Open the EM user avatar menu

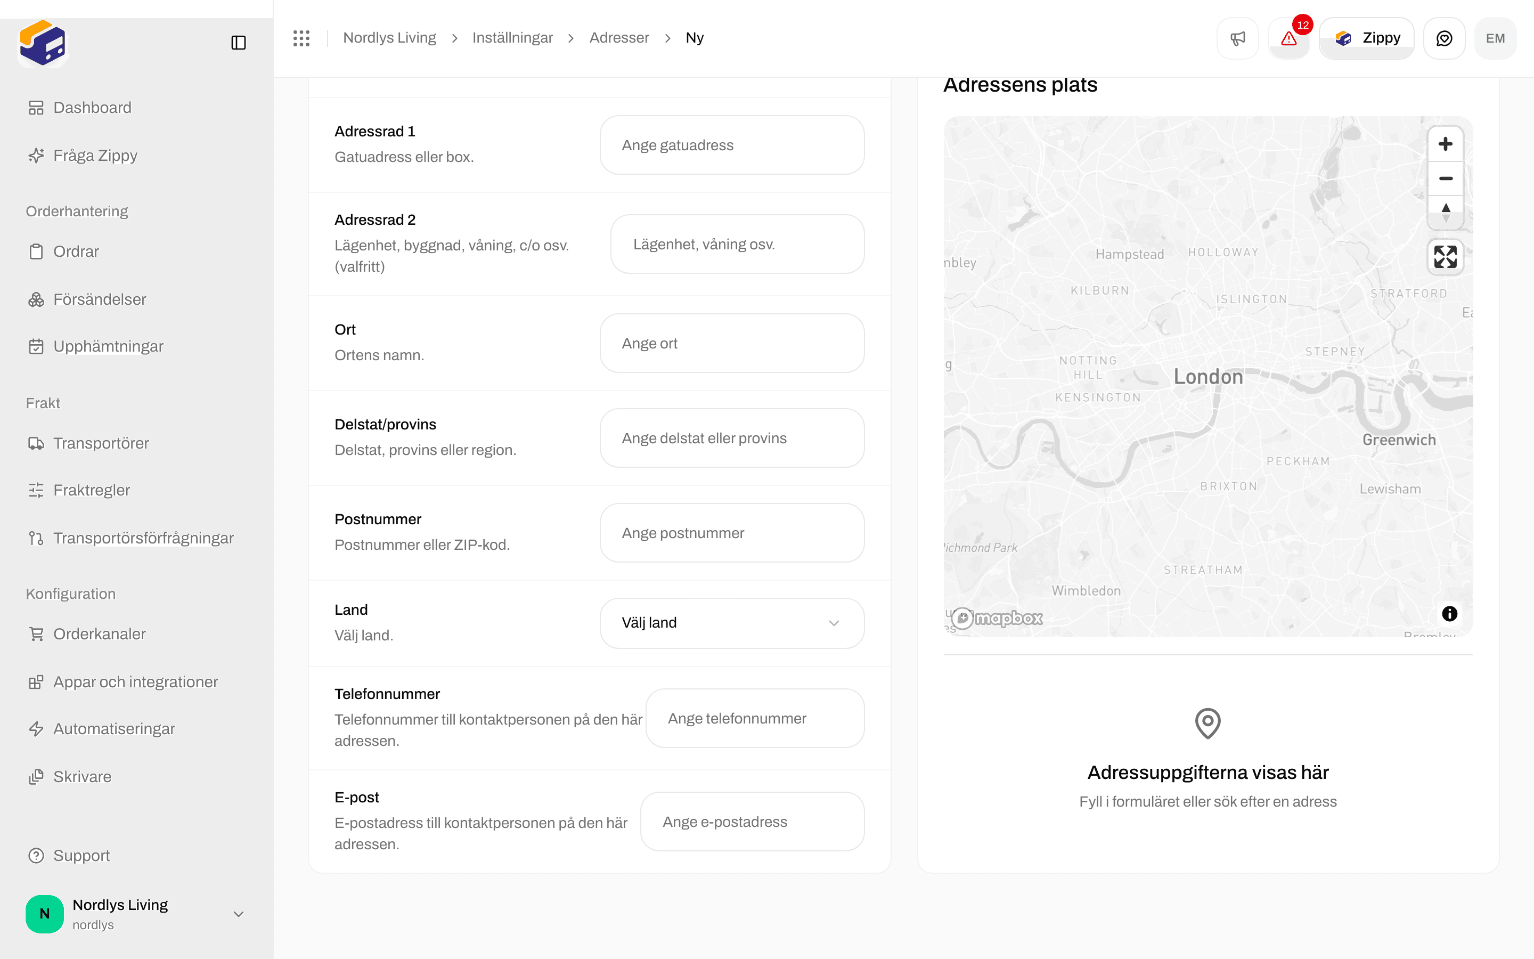(1495, 38)
